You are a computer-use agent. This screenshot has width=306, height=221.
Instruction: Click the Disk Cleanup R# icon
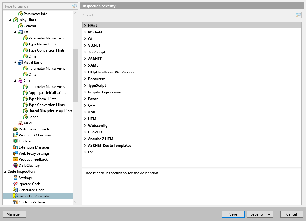point(15,165)
